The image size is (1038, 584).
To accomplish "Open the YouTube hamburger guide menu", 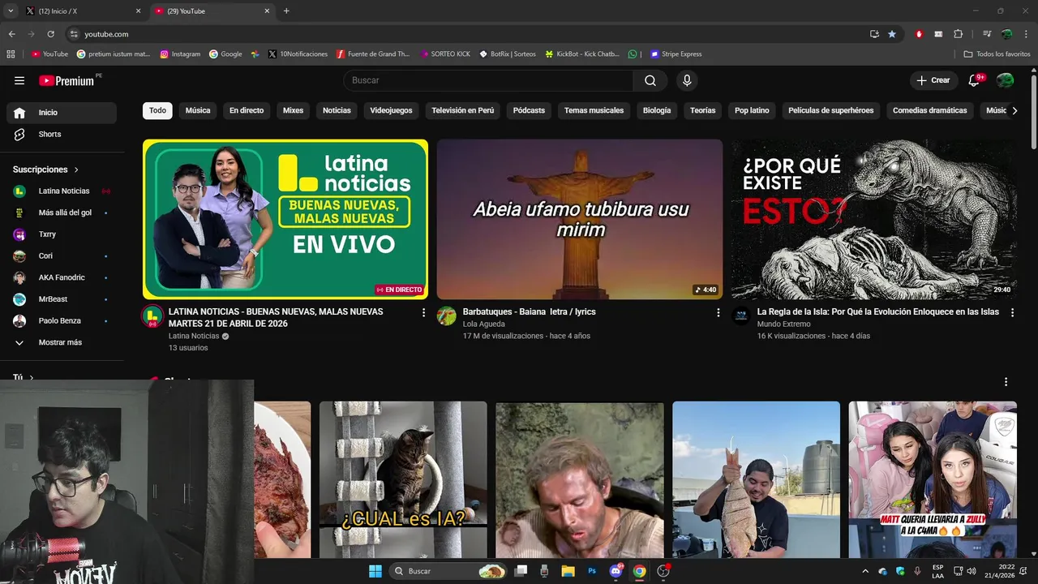I will [19, 80].
